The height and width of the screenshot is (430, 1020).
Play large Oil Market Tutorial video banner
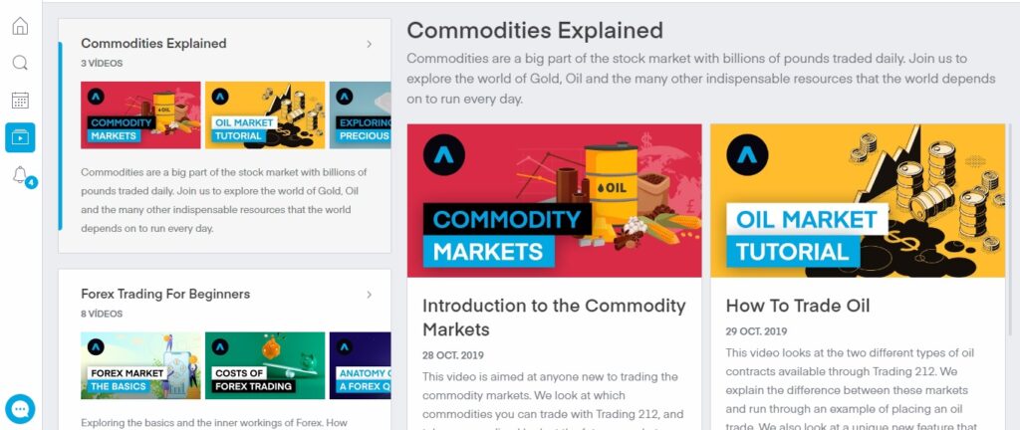pos(858,201)
